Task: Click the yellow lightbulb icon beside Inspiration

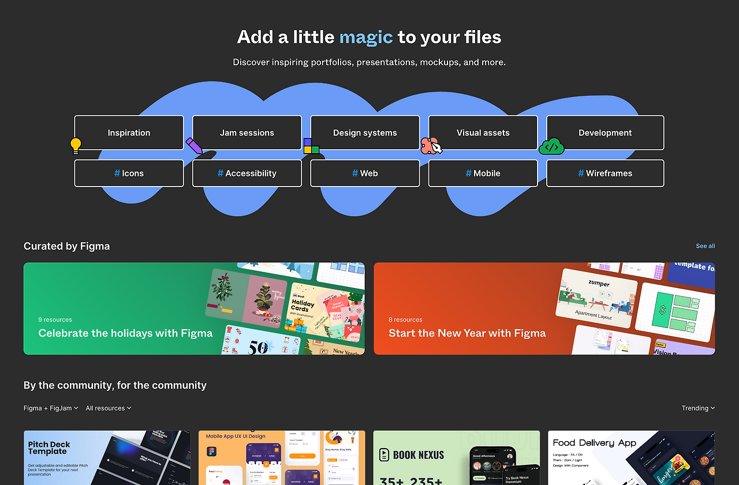Action: [76, 145]
